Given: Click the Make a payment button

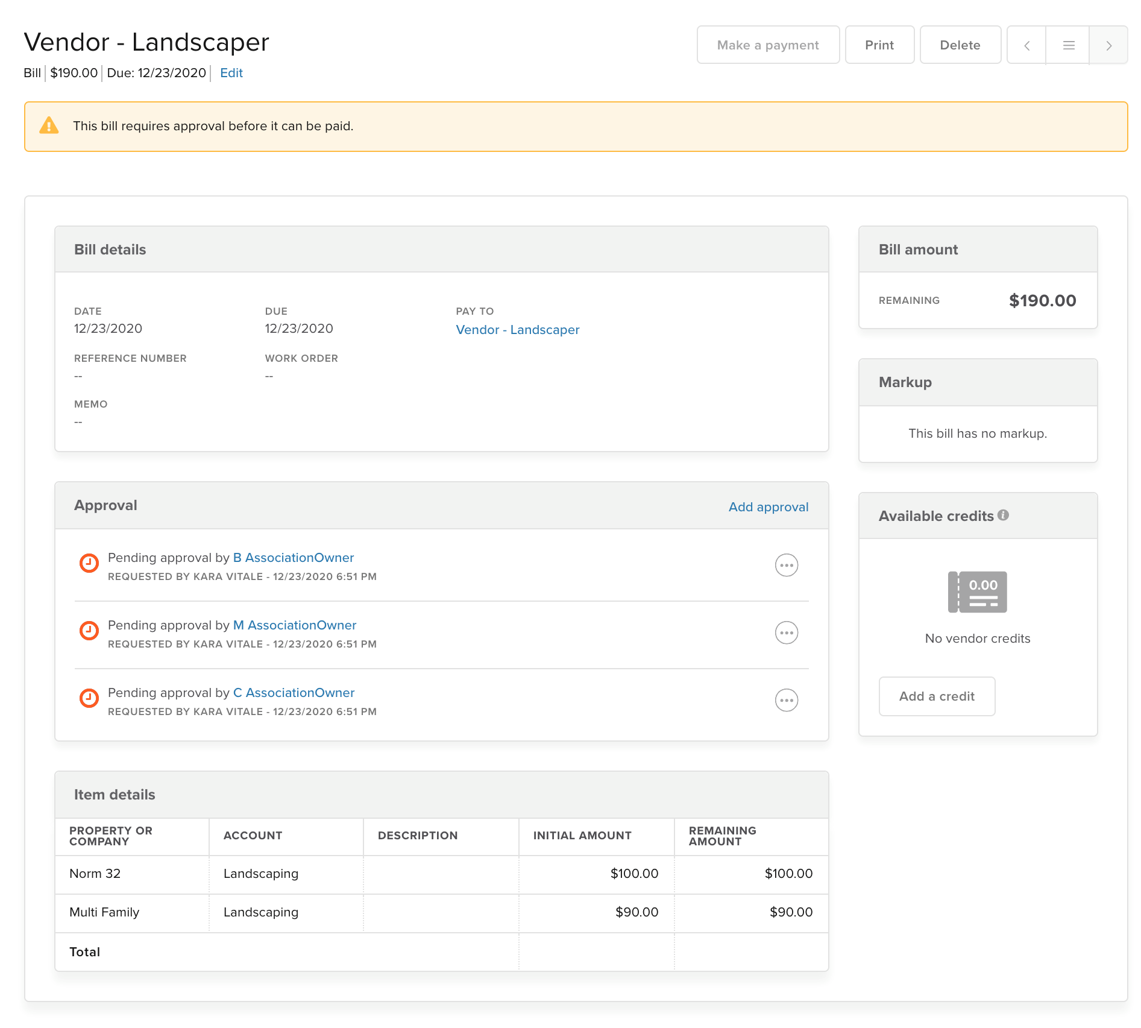Looking at the screenshot, I should pyautogui.click(x=768, y=45).
